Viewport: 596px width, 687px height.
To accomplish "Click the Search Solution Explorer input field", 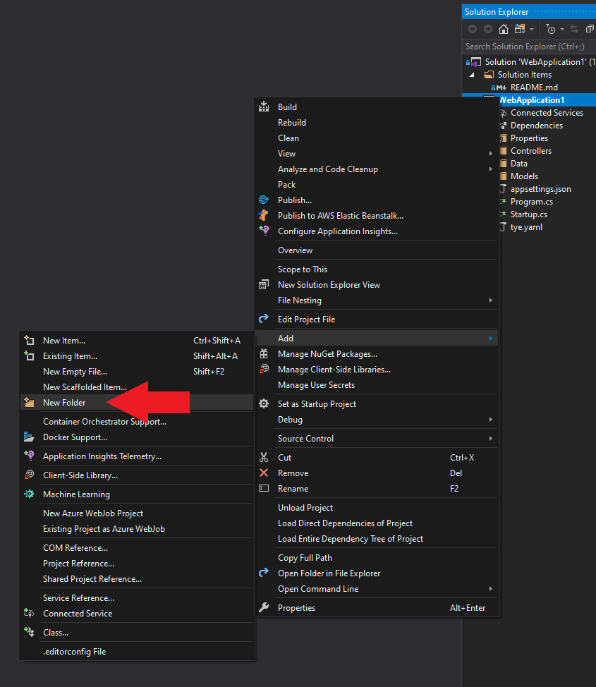I will pyautogui.click(x=528, y=46).
